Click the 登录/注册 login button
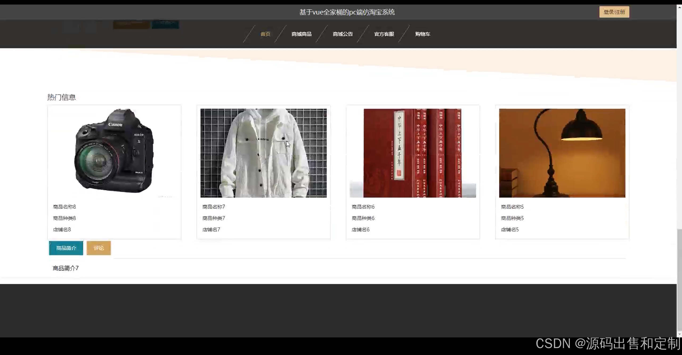Image resolution: width=682 pixels, height=355 pixels. tap(614, 12)
